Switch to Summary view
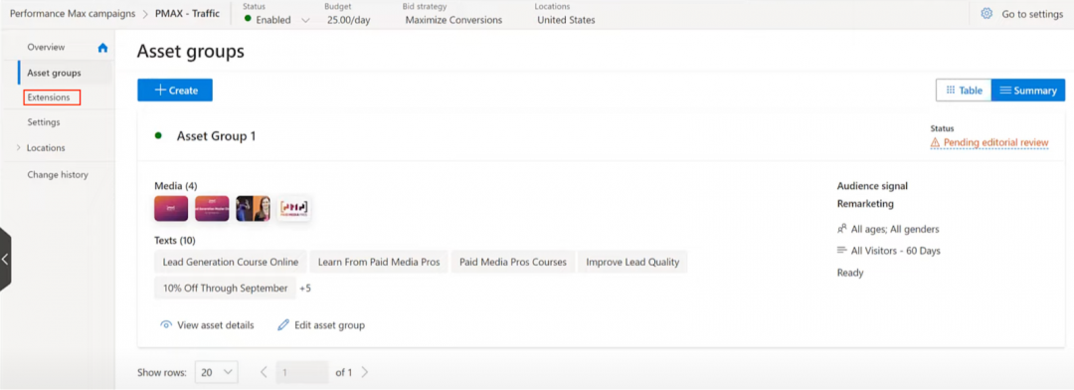Screen dimensions: 1074x390 tap(1028, 90)
